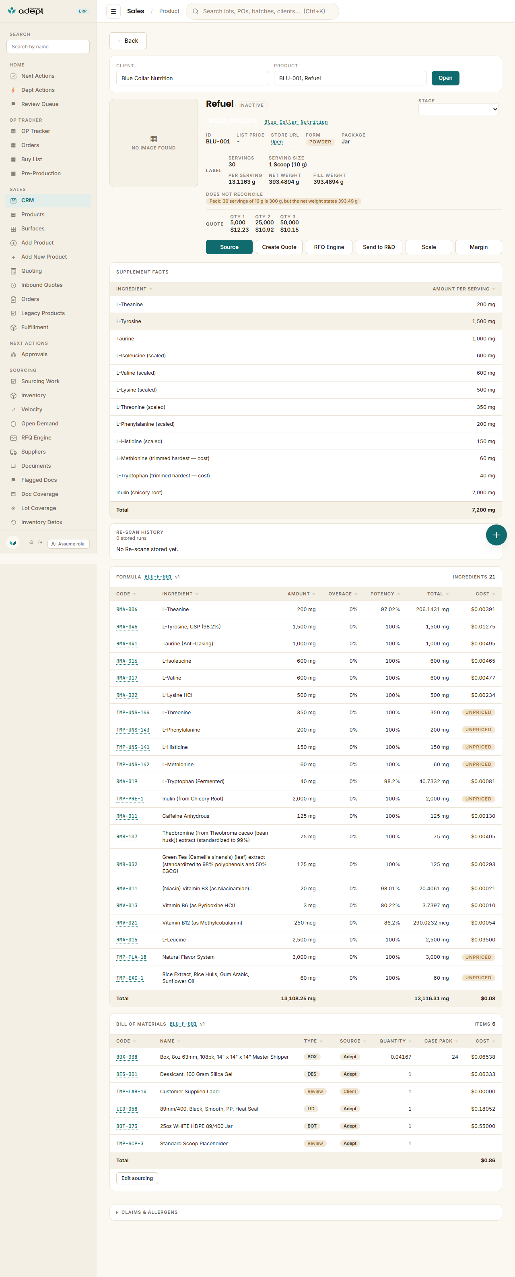Click the Next Actions sidebar icon
This screenshot has width=515, height=1277.
click(x=13, y=77)
